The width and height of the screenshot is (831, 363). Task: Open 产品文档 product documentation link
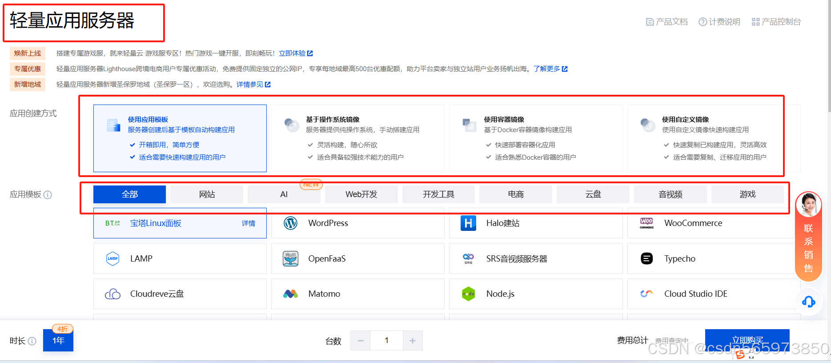666,22
